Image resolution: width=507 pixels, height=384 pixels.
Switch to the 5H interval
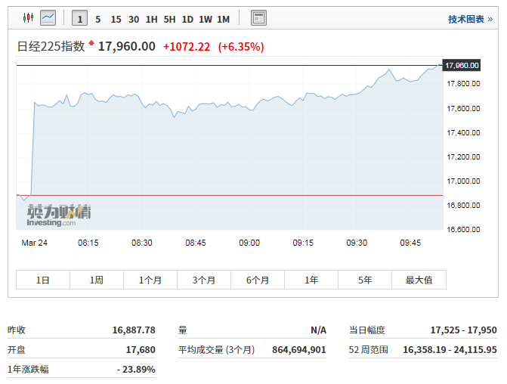(170, 19)
